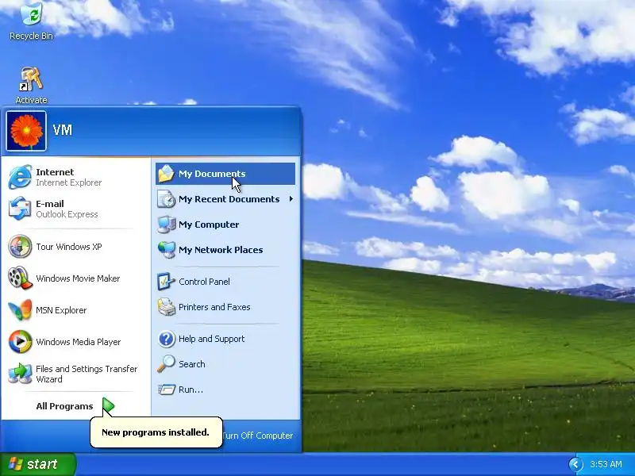Click the Outlook Express e-mail icon
Image resolution: width=635 pixels, height=476 pixels.
(20, 209)
